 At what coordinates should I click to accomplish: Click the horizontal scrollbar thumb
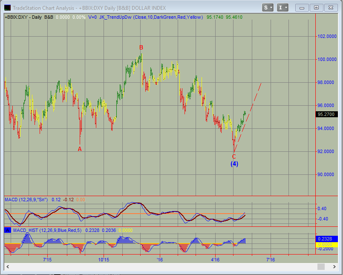[321, 266]
